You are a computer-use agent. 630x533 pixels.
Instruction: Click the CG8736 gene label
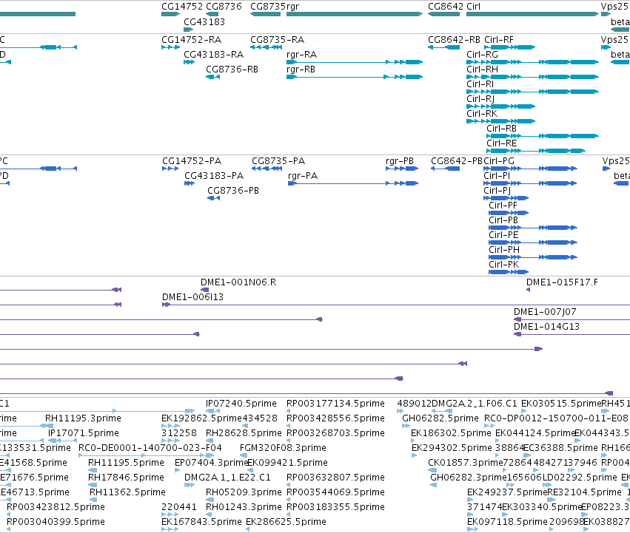pos(224,7)
